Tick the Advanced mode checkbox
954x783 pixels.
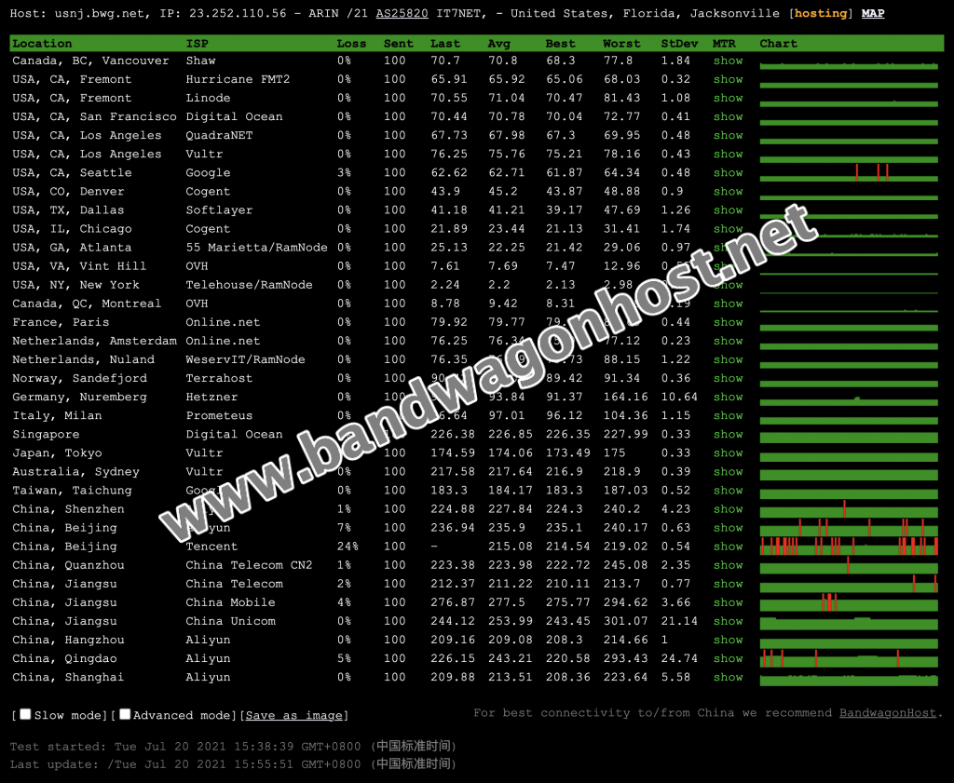[125, 714]
